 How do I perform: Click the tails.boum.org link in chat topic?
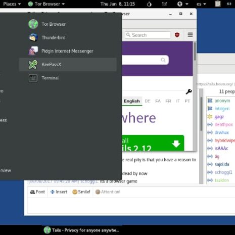tap(215, 84)
